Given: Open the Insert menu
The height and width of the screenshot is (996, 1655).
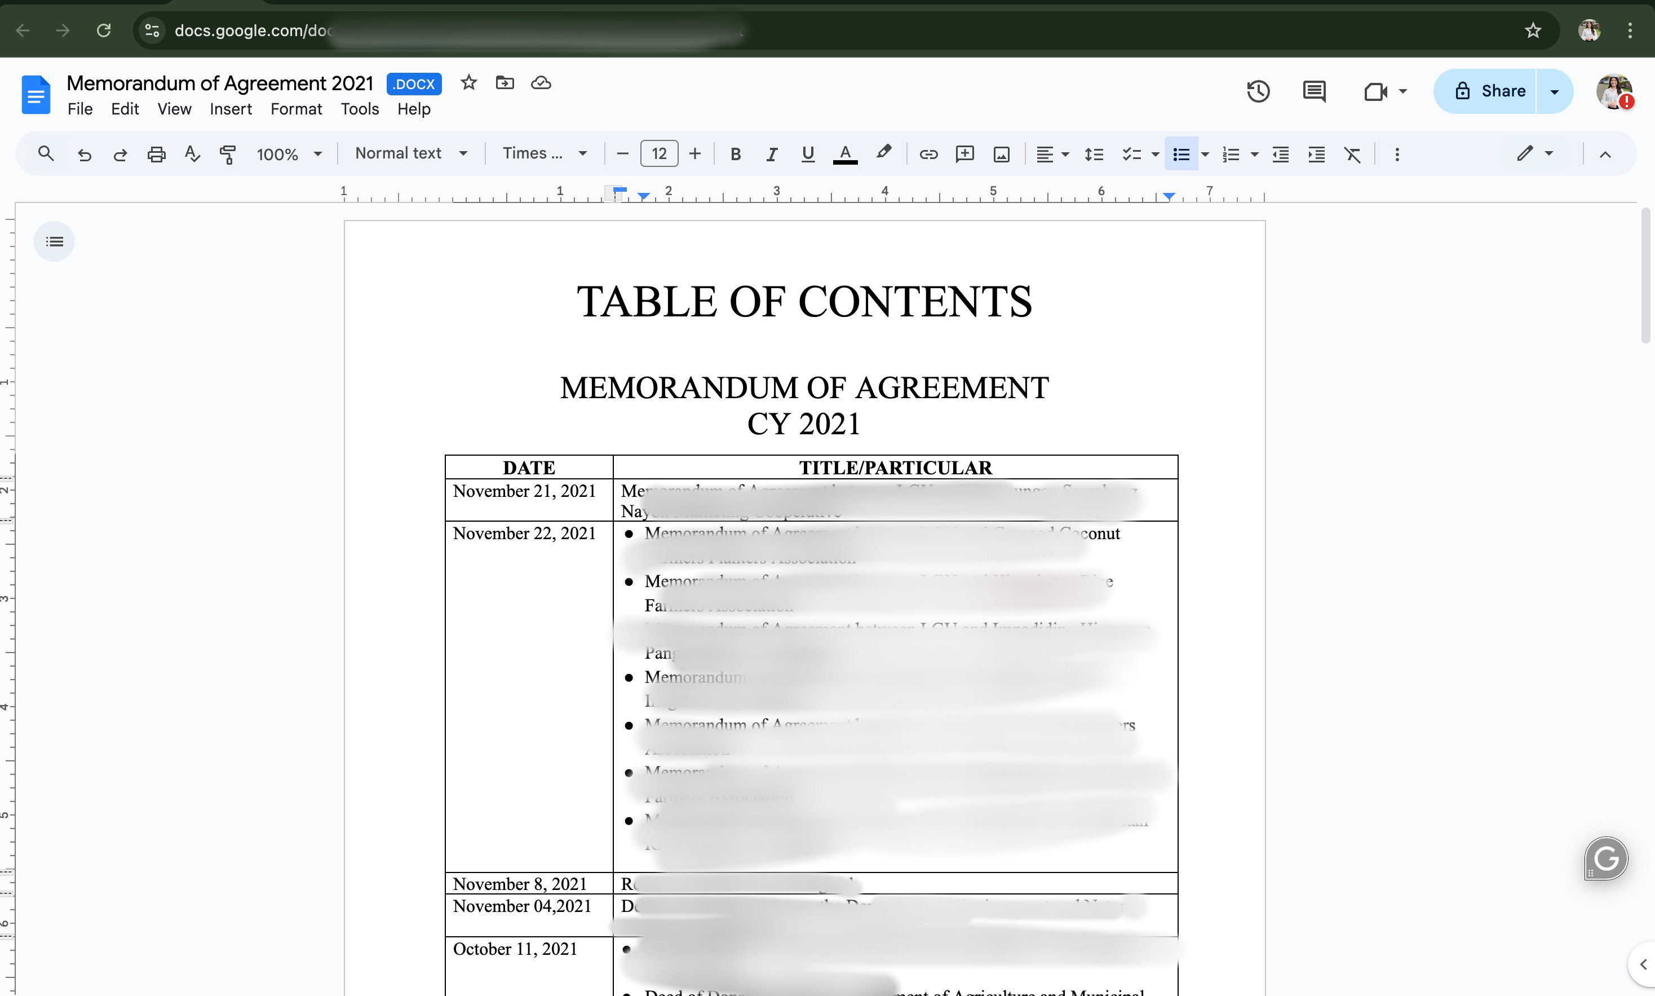Looking at the screenshot, I should pos(231,109).
